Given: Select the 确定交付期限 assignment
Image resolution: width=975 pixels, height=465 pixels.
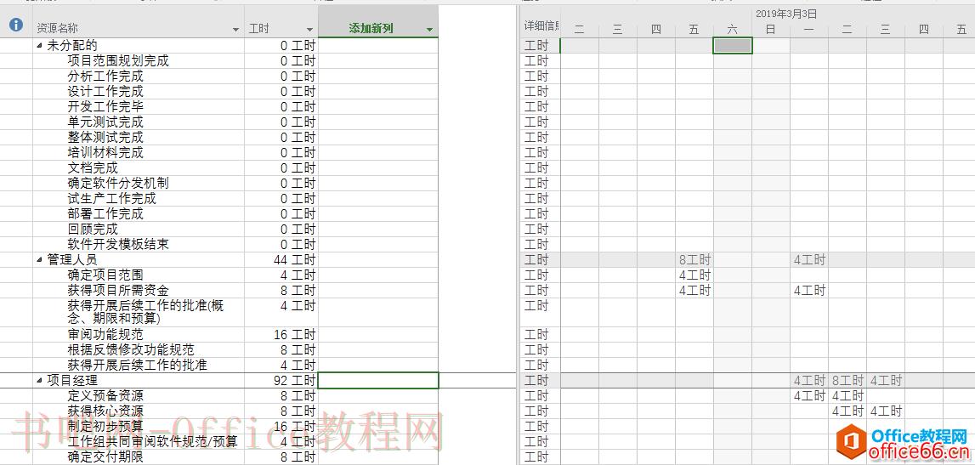Looking at the screenshot, I should (x=105, y=456).
